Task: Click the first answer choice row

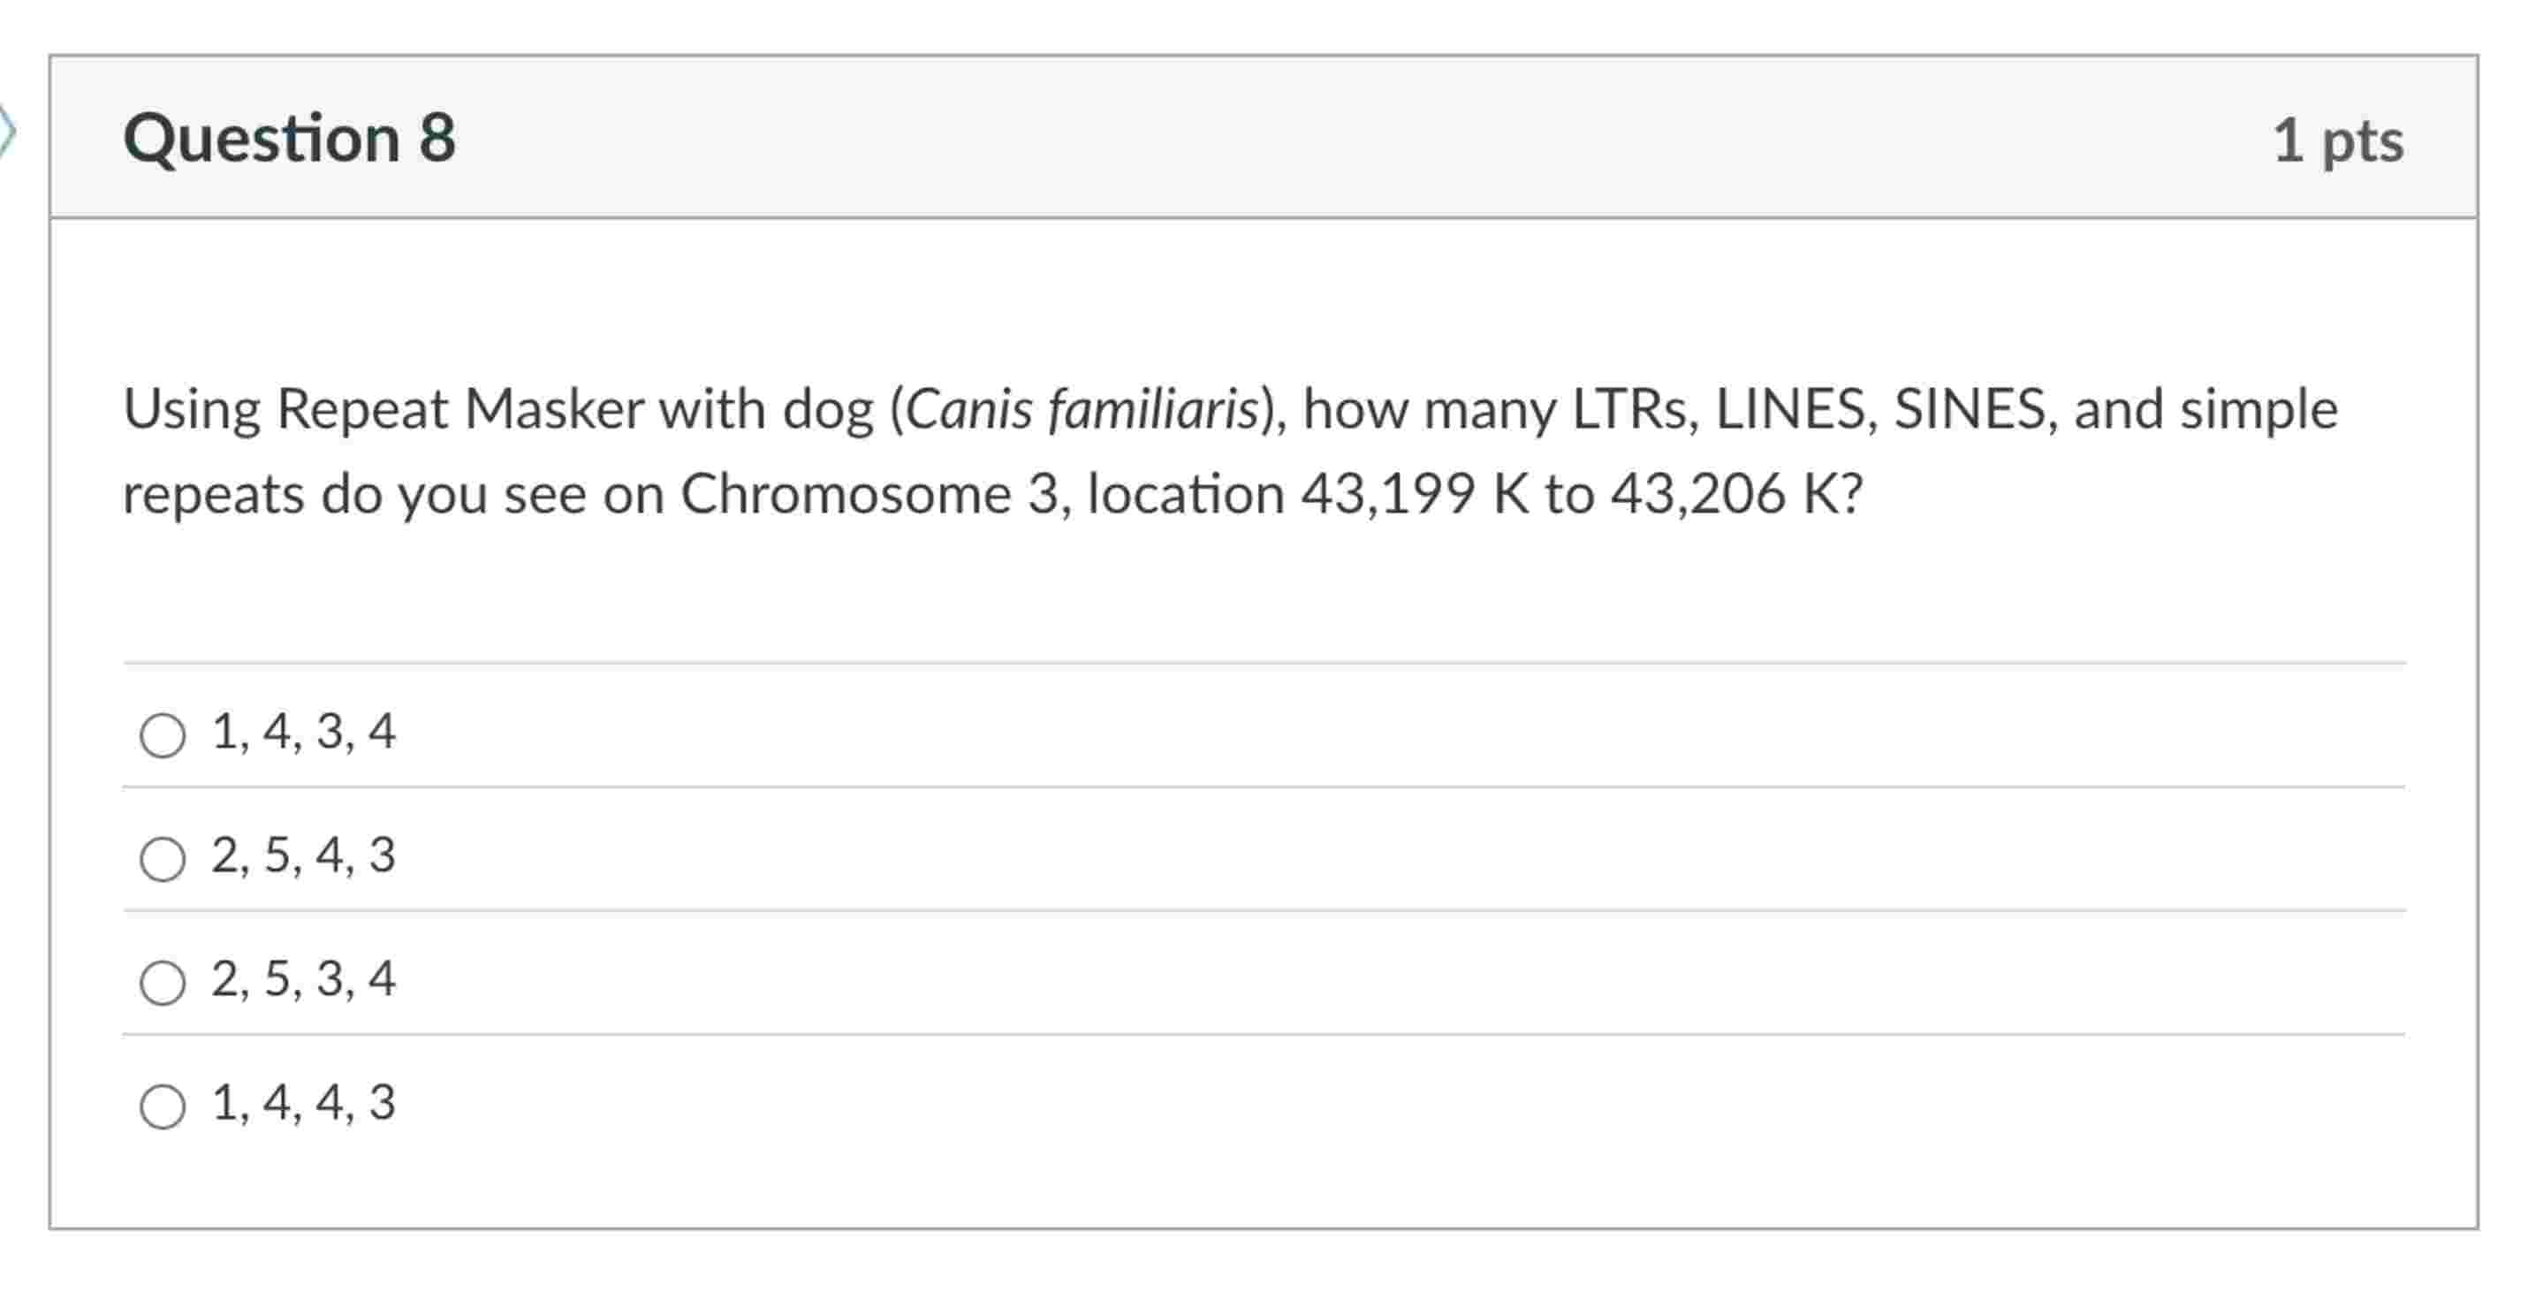Action: [x=790, y=733]
